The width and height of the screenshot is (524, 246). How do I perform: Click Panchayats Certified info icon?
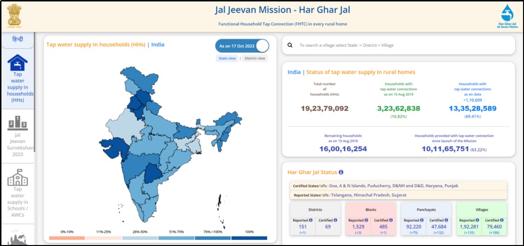click(x=447, y=220)
